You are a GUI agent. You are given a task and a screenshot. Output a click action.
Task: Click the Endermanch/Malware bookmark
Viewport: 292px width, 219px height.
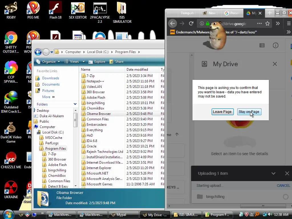click(190, 32)
